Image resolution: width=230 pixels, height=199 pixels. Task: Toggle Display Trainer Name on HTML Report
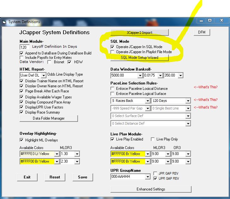pyautogui.click(x=21, y=81)
